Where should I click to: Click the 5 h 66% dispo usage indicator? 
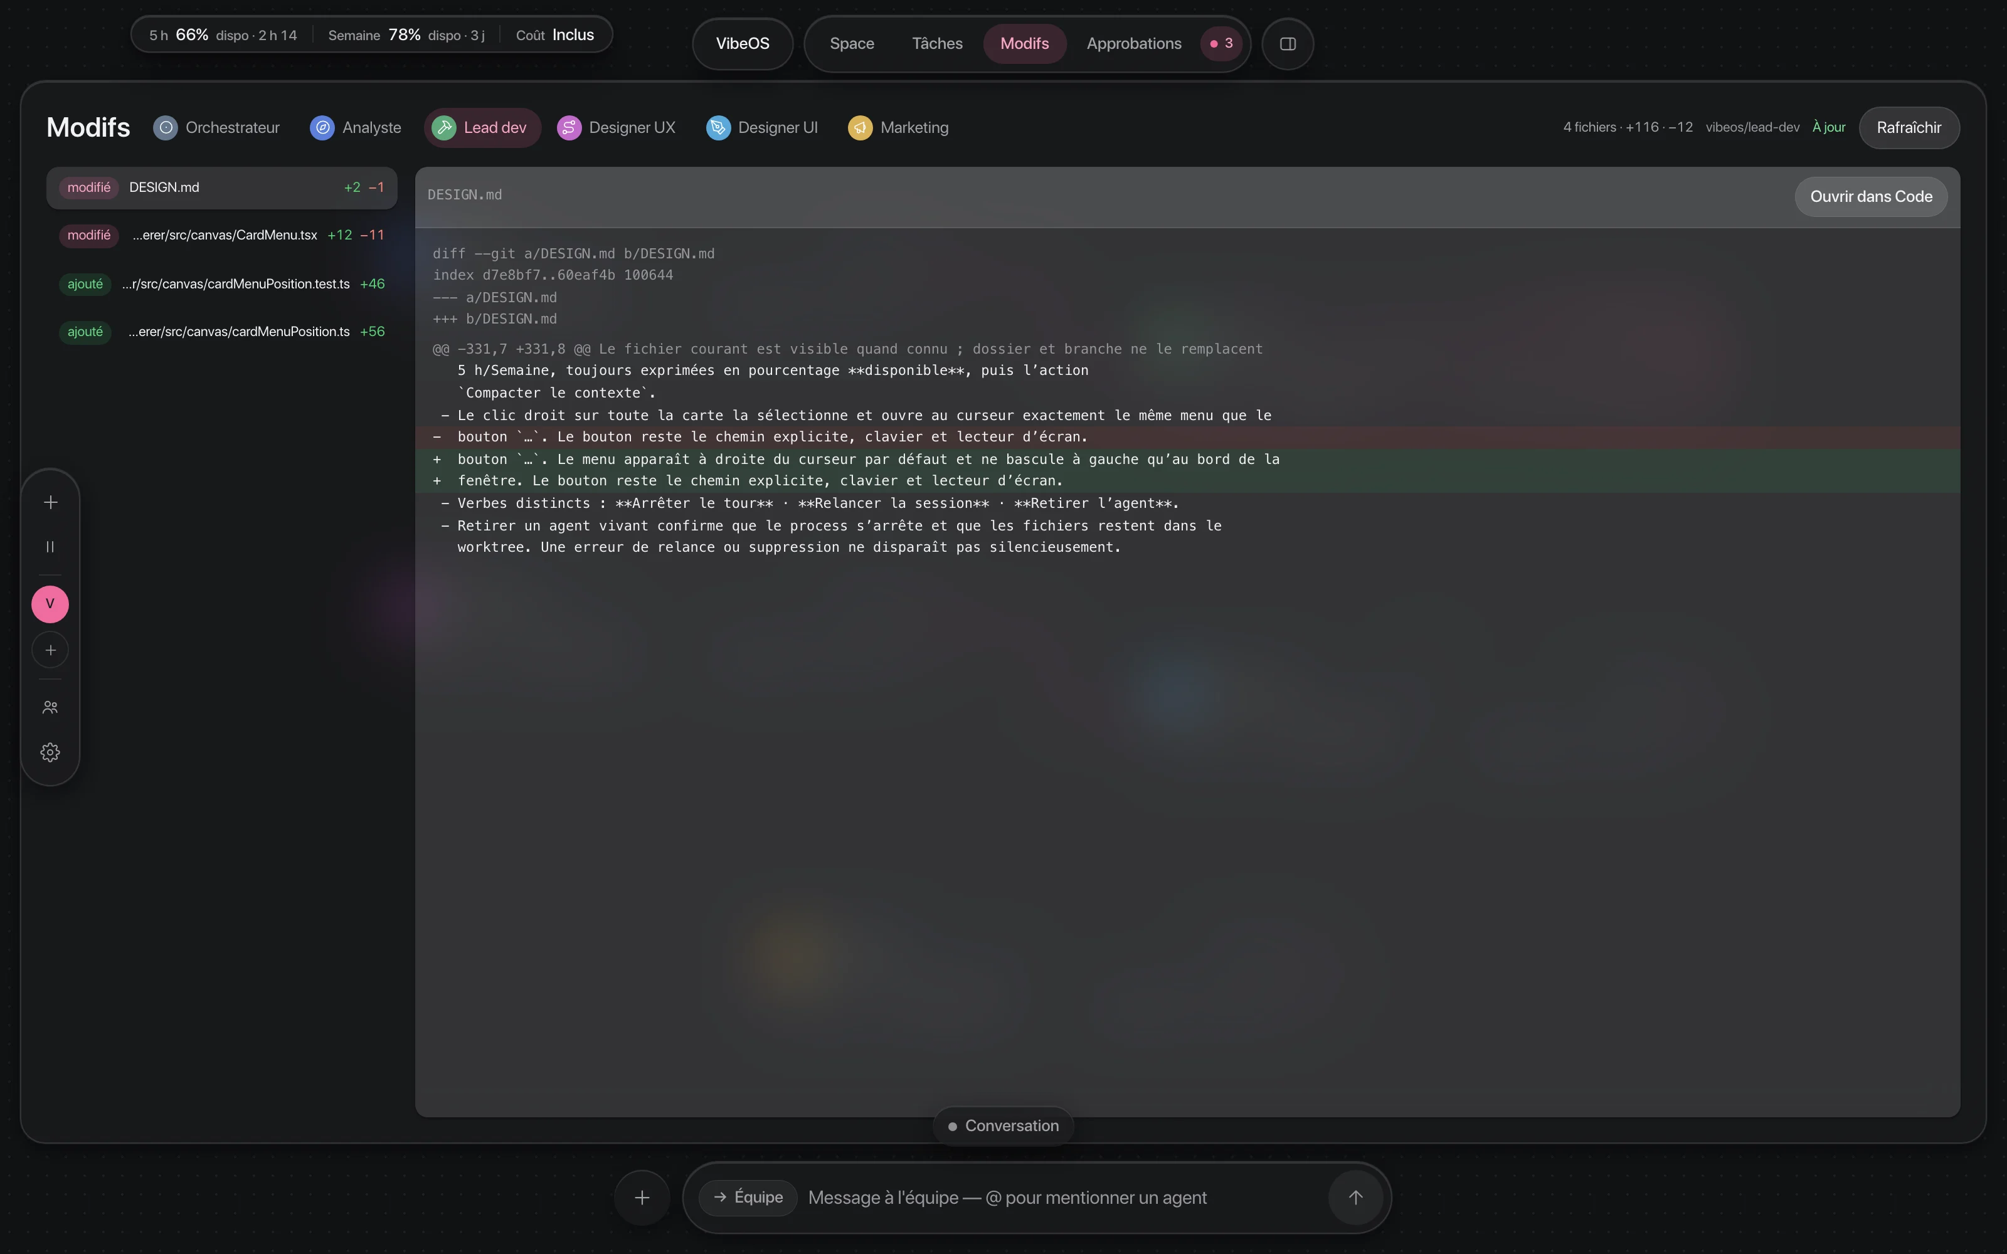[223, 35]
